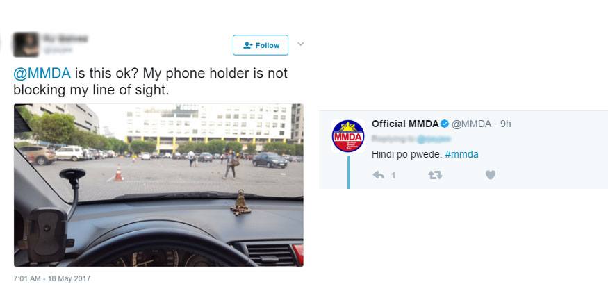Click the 'Hindi po pwede.' reply text
Viewport: 608px width, 300px height.
406,154
